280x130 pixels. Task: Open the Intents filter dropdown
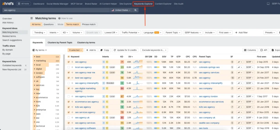click(x=54, y=33)
